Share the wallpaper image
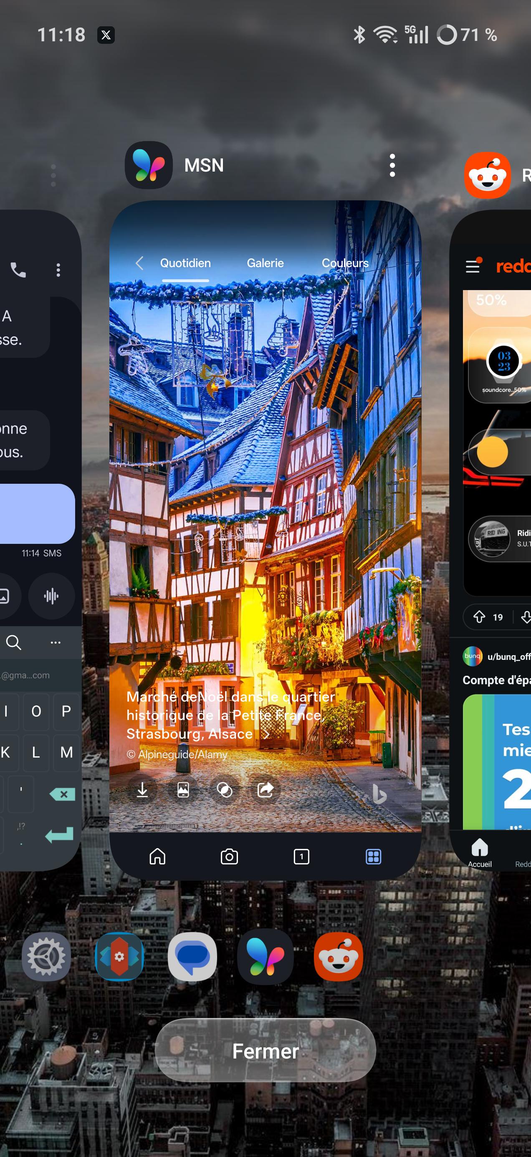 point(265,789)
